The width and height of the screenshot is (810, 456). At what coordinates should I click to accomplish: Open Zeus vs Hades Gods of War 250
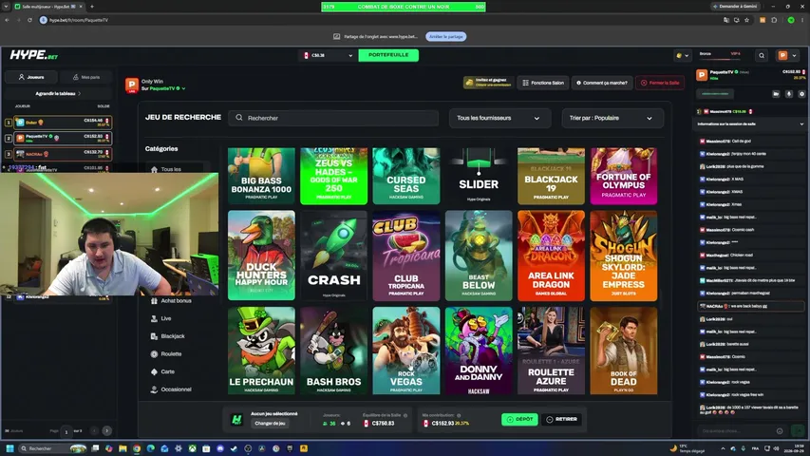(333, 176)
